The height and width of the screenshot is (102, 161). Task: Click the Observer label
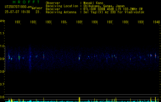coord(53,3)
